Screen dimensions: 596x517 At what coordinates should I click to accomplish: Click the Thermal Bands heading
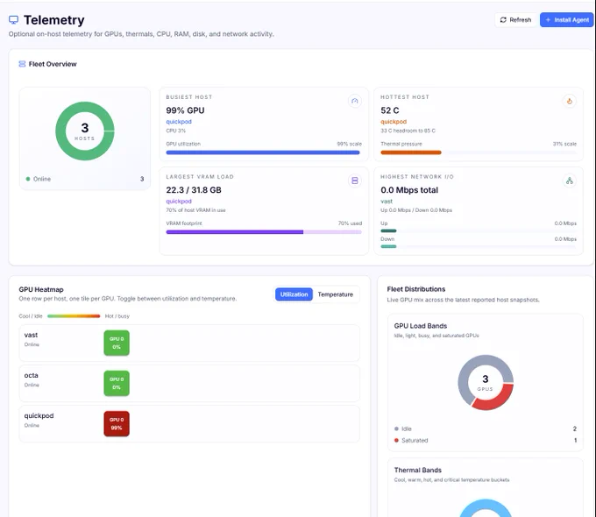[x=418, y=470]
